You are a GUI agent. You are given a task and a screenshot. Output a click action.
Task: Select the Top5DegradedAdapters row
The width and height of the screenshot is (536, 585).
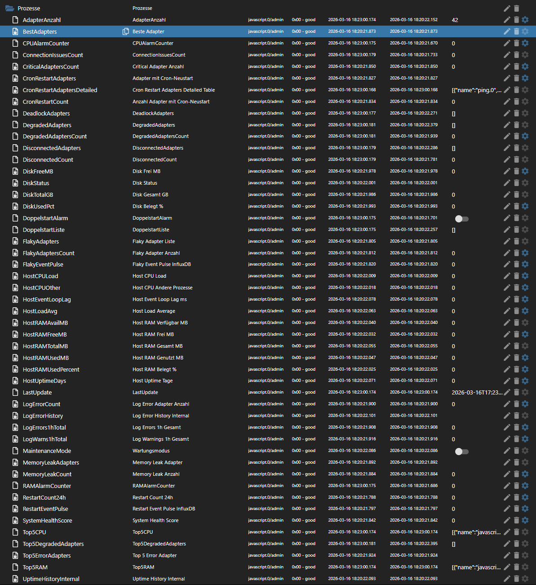(268, 544)
